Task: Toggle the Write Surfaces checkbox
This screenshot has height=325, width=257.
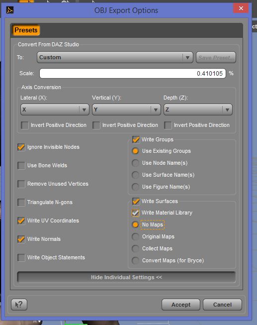Action: pyautogui.click(x=136, y=201)
